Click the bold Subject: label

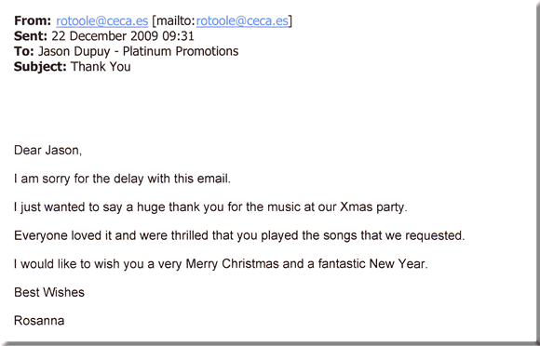(x=40, y=66)
